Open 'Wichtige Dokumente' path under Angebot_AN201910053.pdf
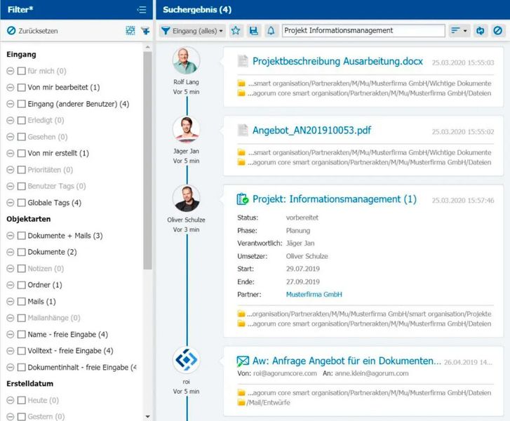The image size is (510, 421). [370, 152]
